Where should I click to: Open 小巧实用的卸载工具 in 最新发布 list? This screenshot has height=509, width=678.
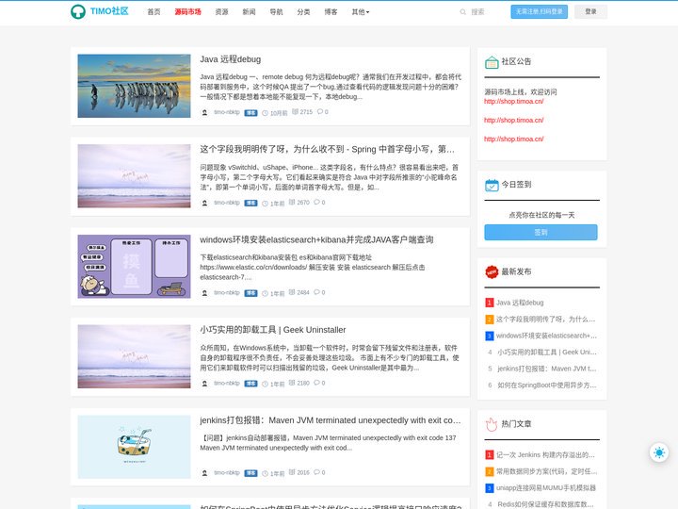pyautogui.click(x=547, y=352)
